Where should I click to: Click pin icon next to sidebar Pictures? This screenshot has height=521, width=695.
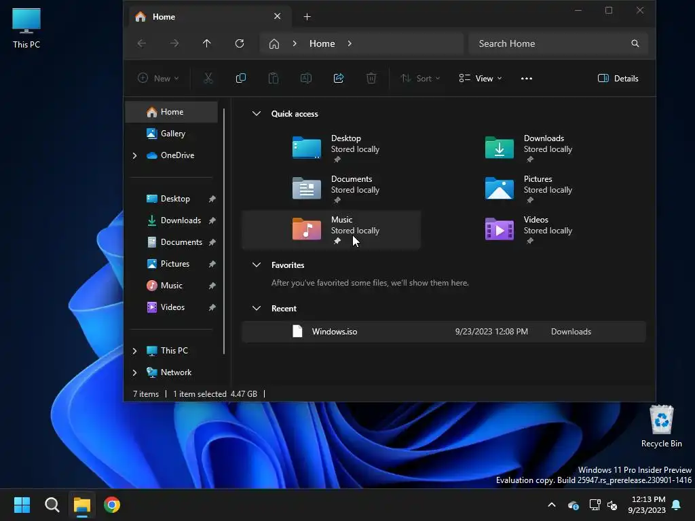pos(212,264)
